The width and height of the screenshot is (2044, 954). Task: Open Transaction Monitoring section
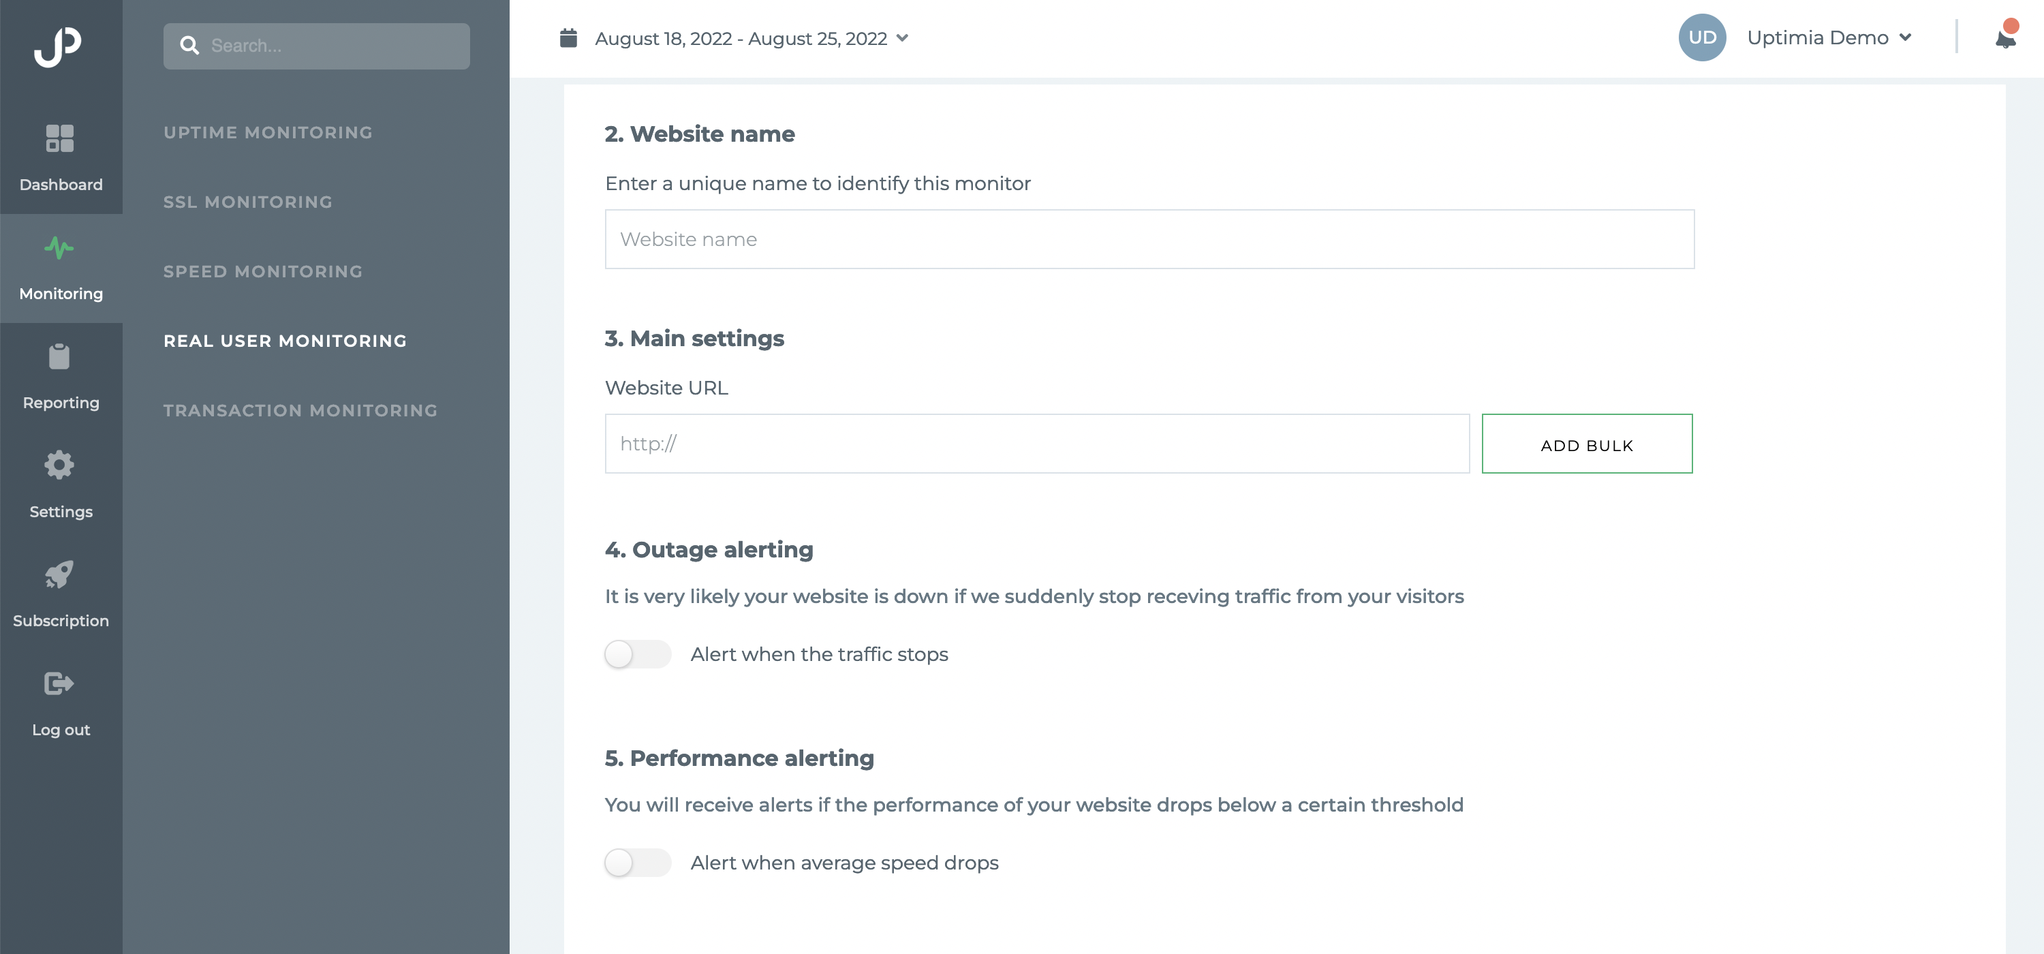coord(300,410)
